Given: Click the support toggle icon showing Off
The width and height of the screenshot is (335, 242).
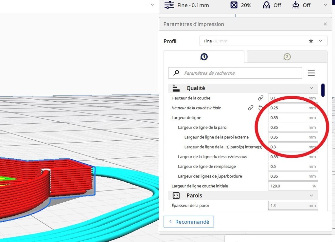Looking at the screenshot, I should [x=266, y=5].
